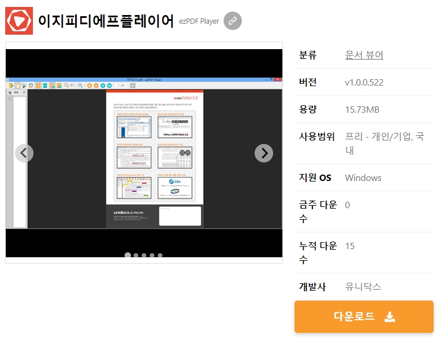440x337 pixels.
Task: Open the ezPDF Player screenshot preview image
Action: 144,153
